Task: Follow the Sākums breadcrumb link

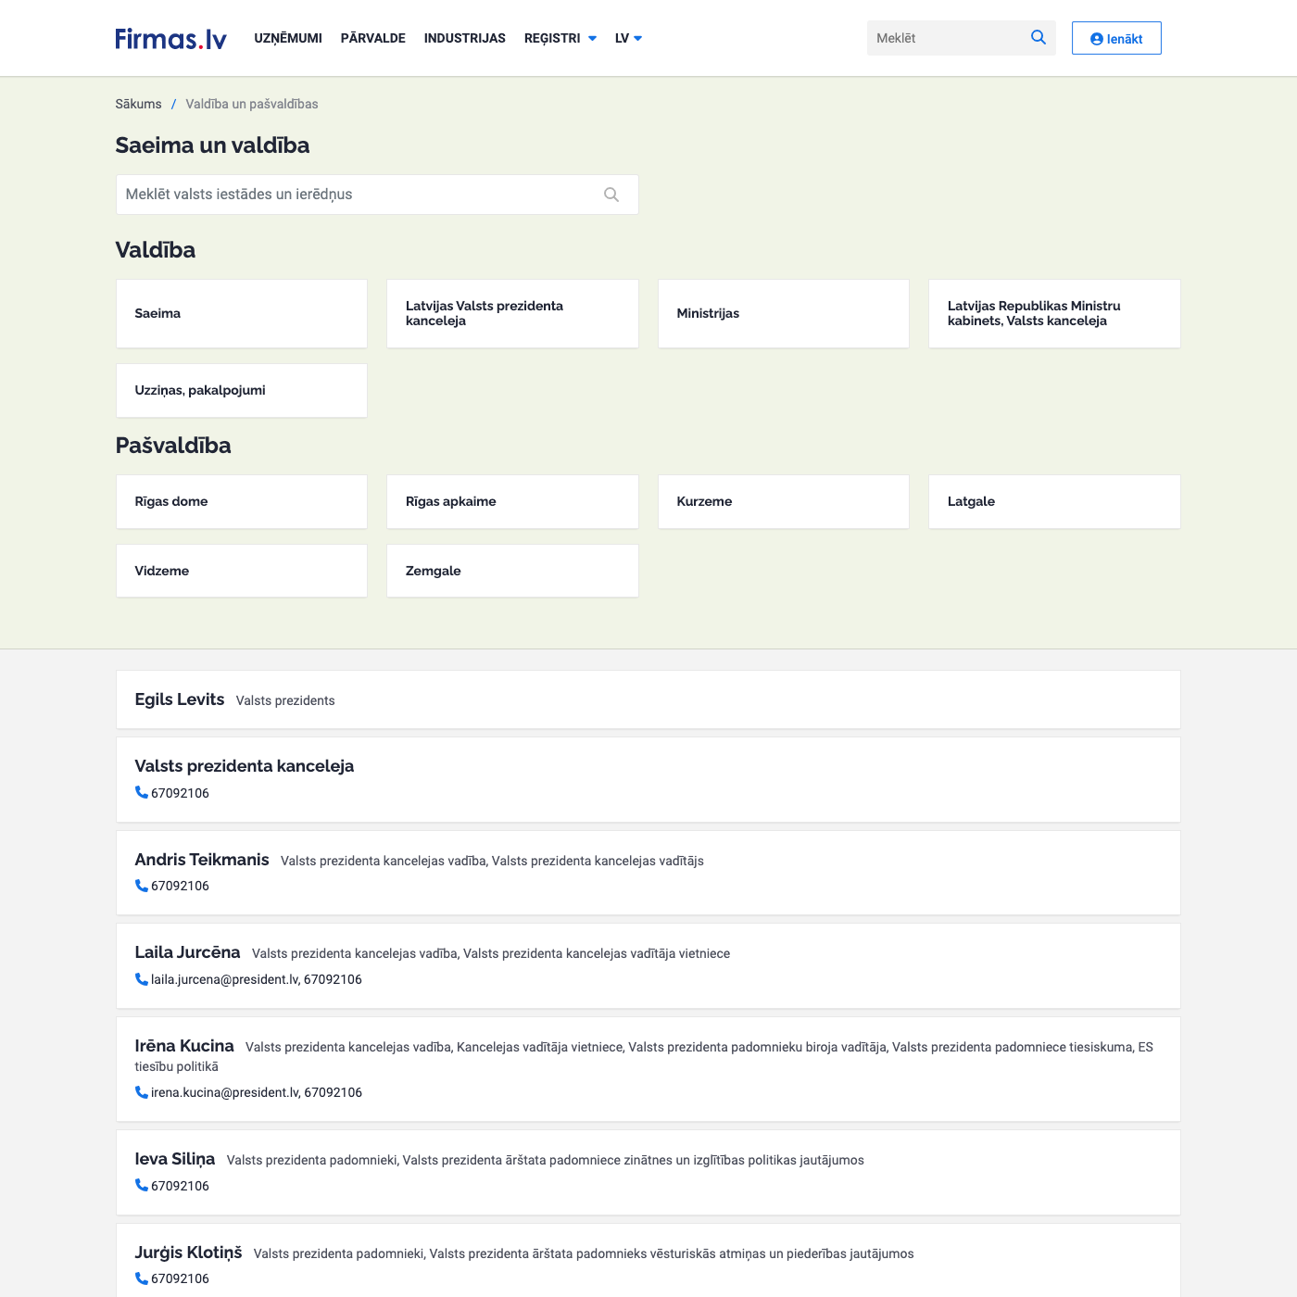Action: [x=138, y=104]
